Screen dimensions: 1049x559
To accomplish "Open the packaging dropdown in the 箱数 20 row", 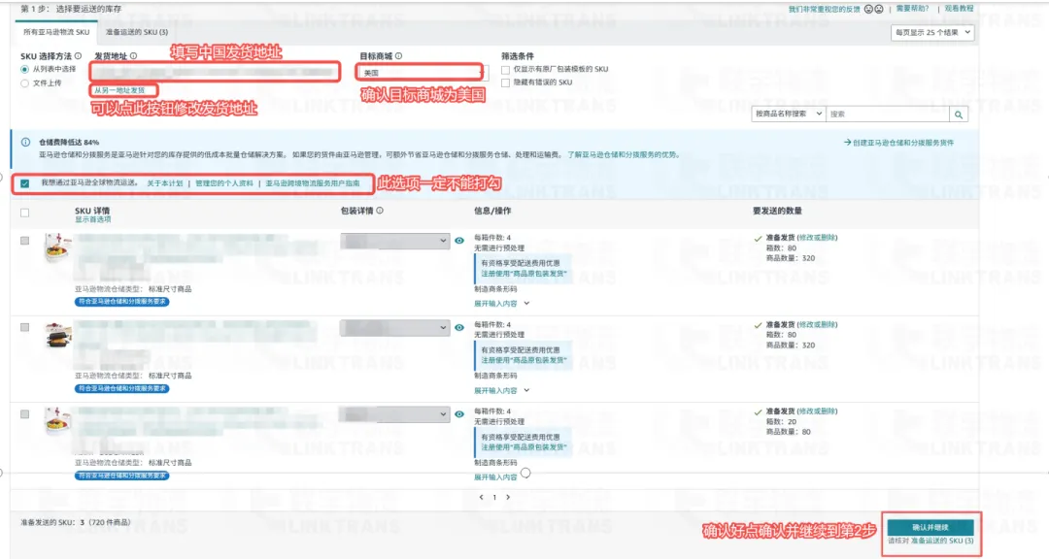I will pyautogui.click(x=394, y=414).
